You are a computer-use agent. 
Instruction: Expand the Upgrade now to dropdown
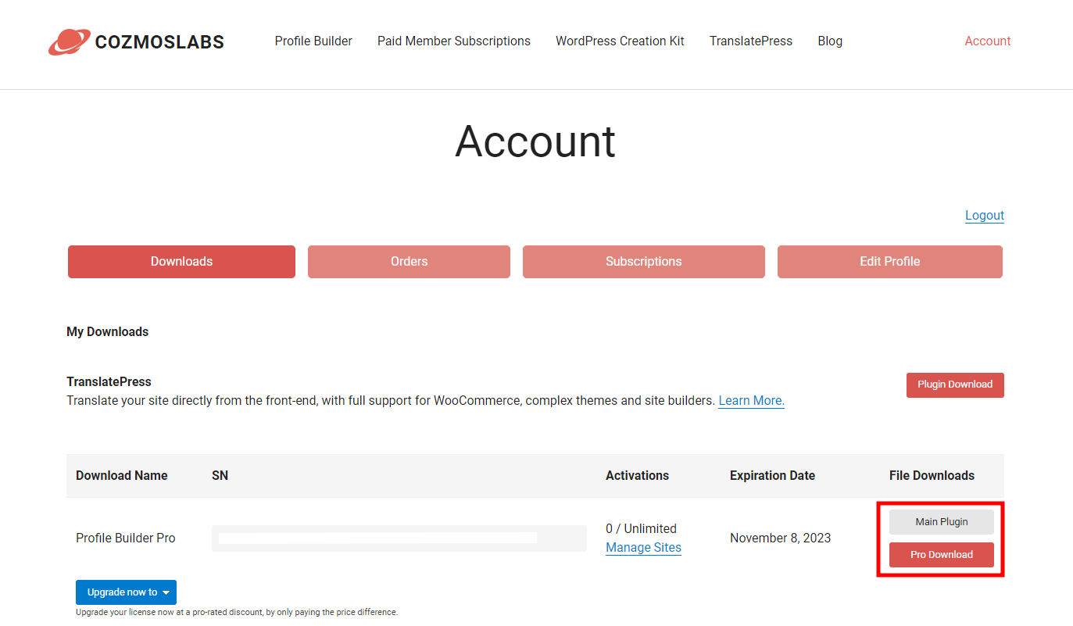coord(126,592)
